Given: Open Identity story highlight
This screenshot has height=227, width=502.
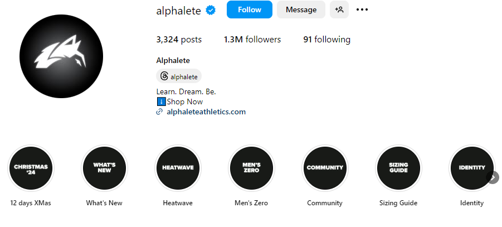Looking at the screenshot, I should pyautogui.click(x=471, y=168).
